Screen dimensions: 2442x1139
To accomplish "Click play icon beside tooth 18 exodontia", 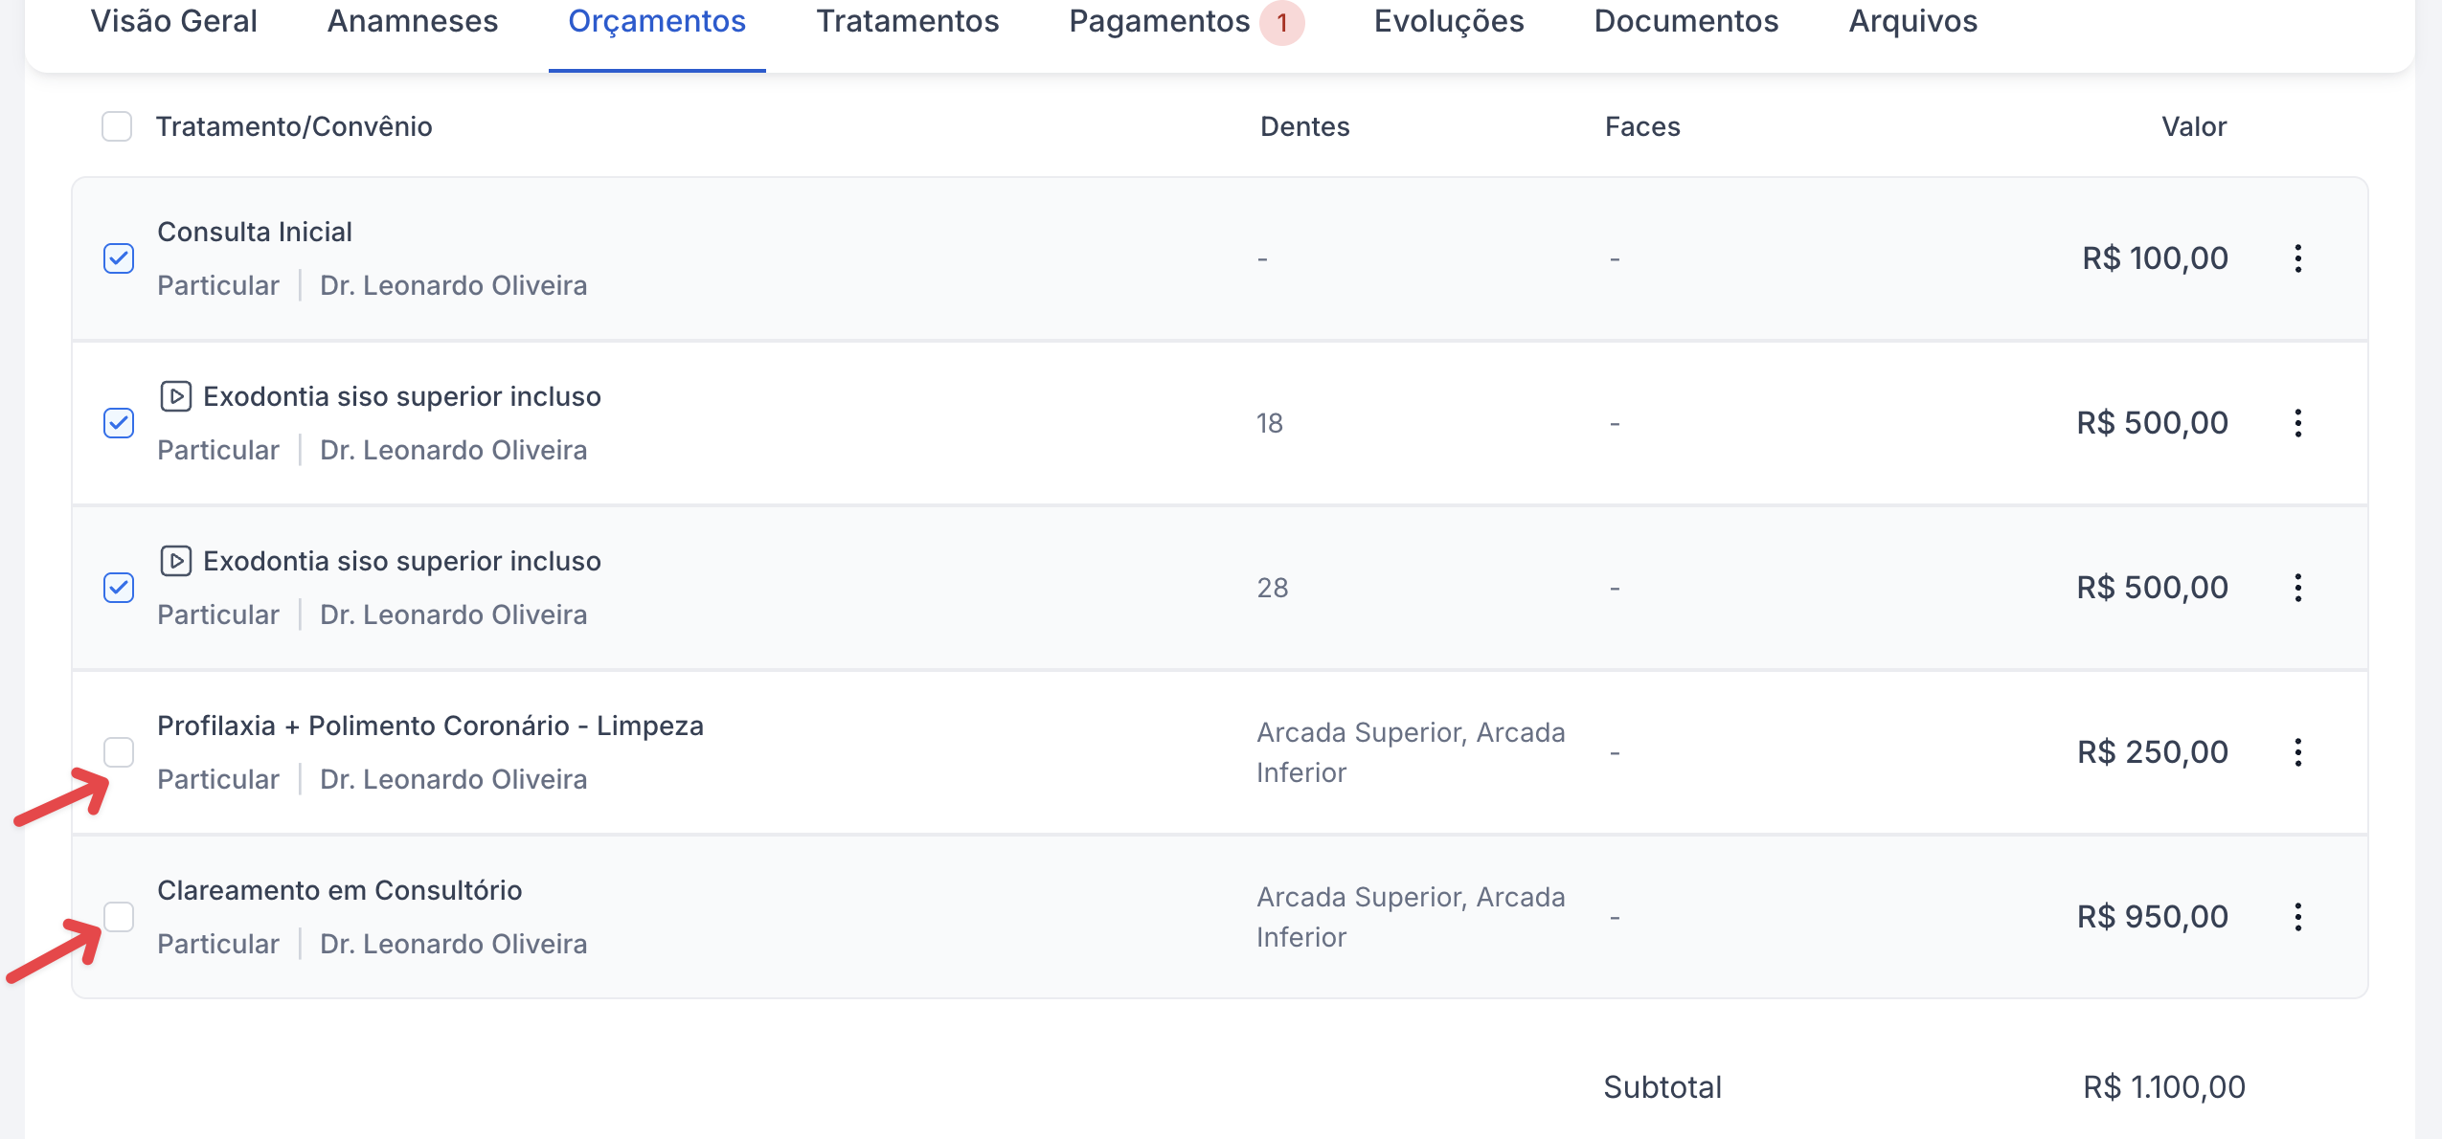I will pyautogui.click(x=176, y=396).
